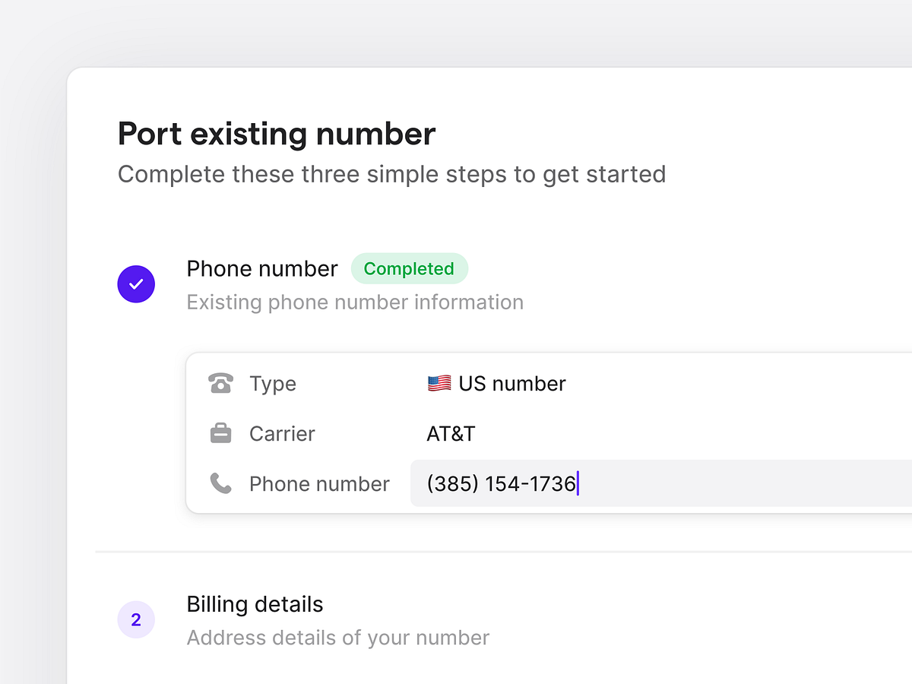912x684 pixels.
Task: Select the Phone number section header
Action: 261,268
